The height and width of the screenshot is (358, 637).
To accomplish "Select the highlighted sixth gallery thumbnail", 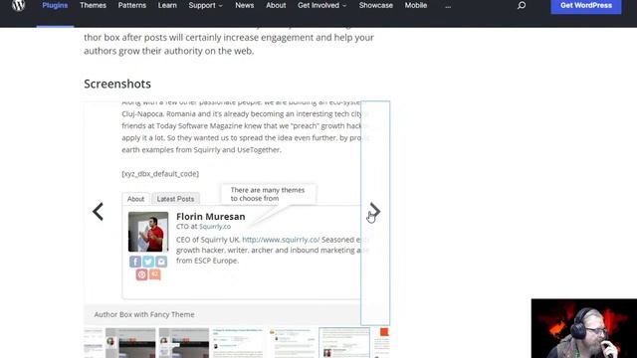I will (344, 342).
